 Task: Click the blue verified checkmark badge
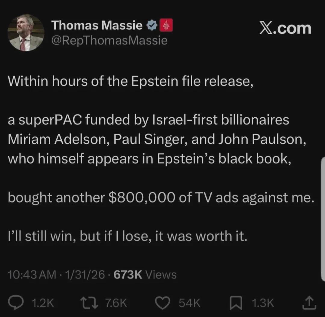pyautogui.click(x=152, y=26)
